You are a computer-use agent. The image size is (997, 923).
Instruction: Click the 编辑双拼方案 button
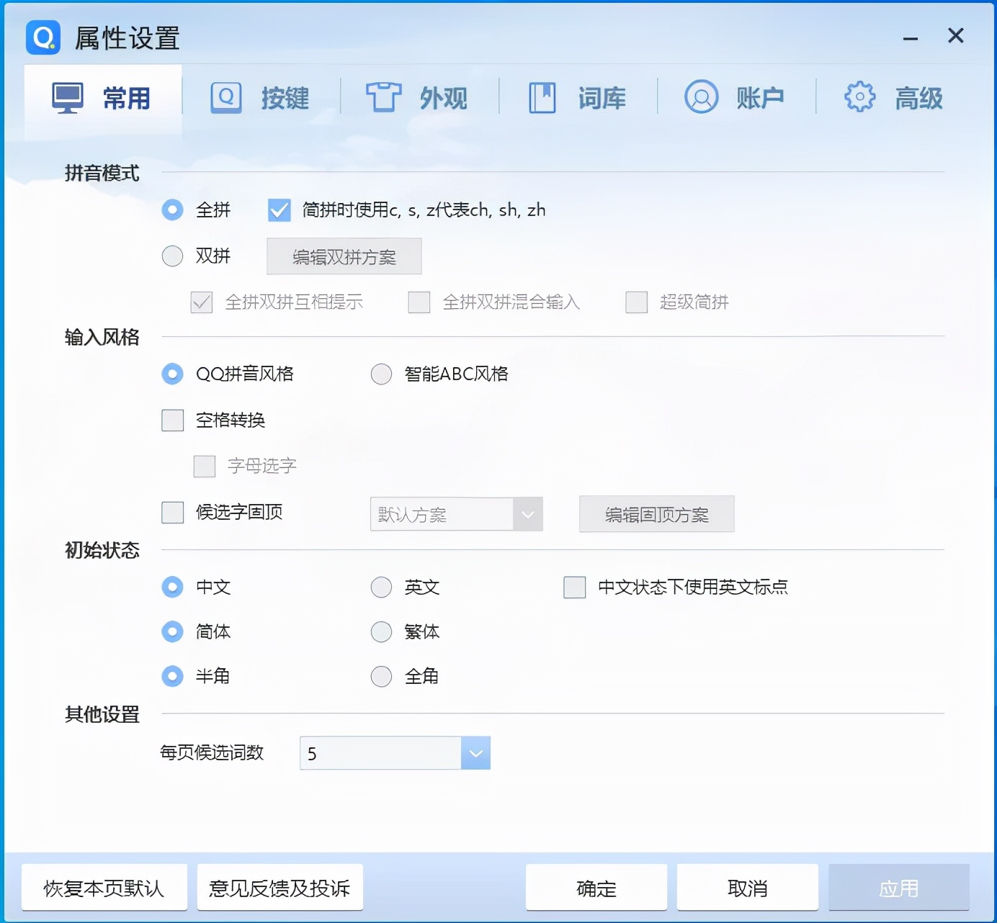tap(344, 256)
